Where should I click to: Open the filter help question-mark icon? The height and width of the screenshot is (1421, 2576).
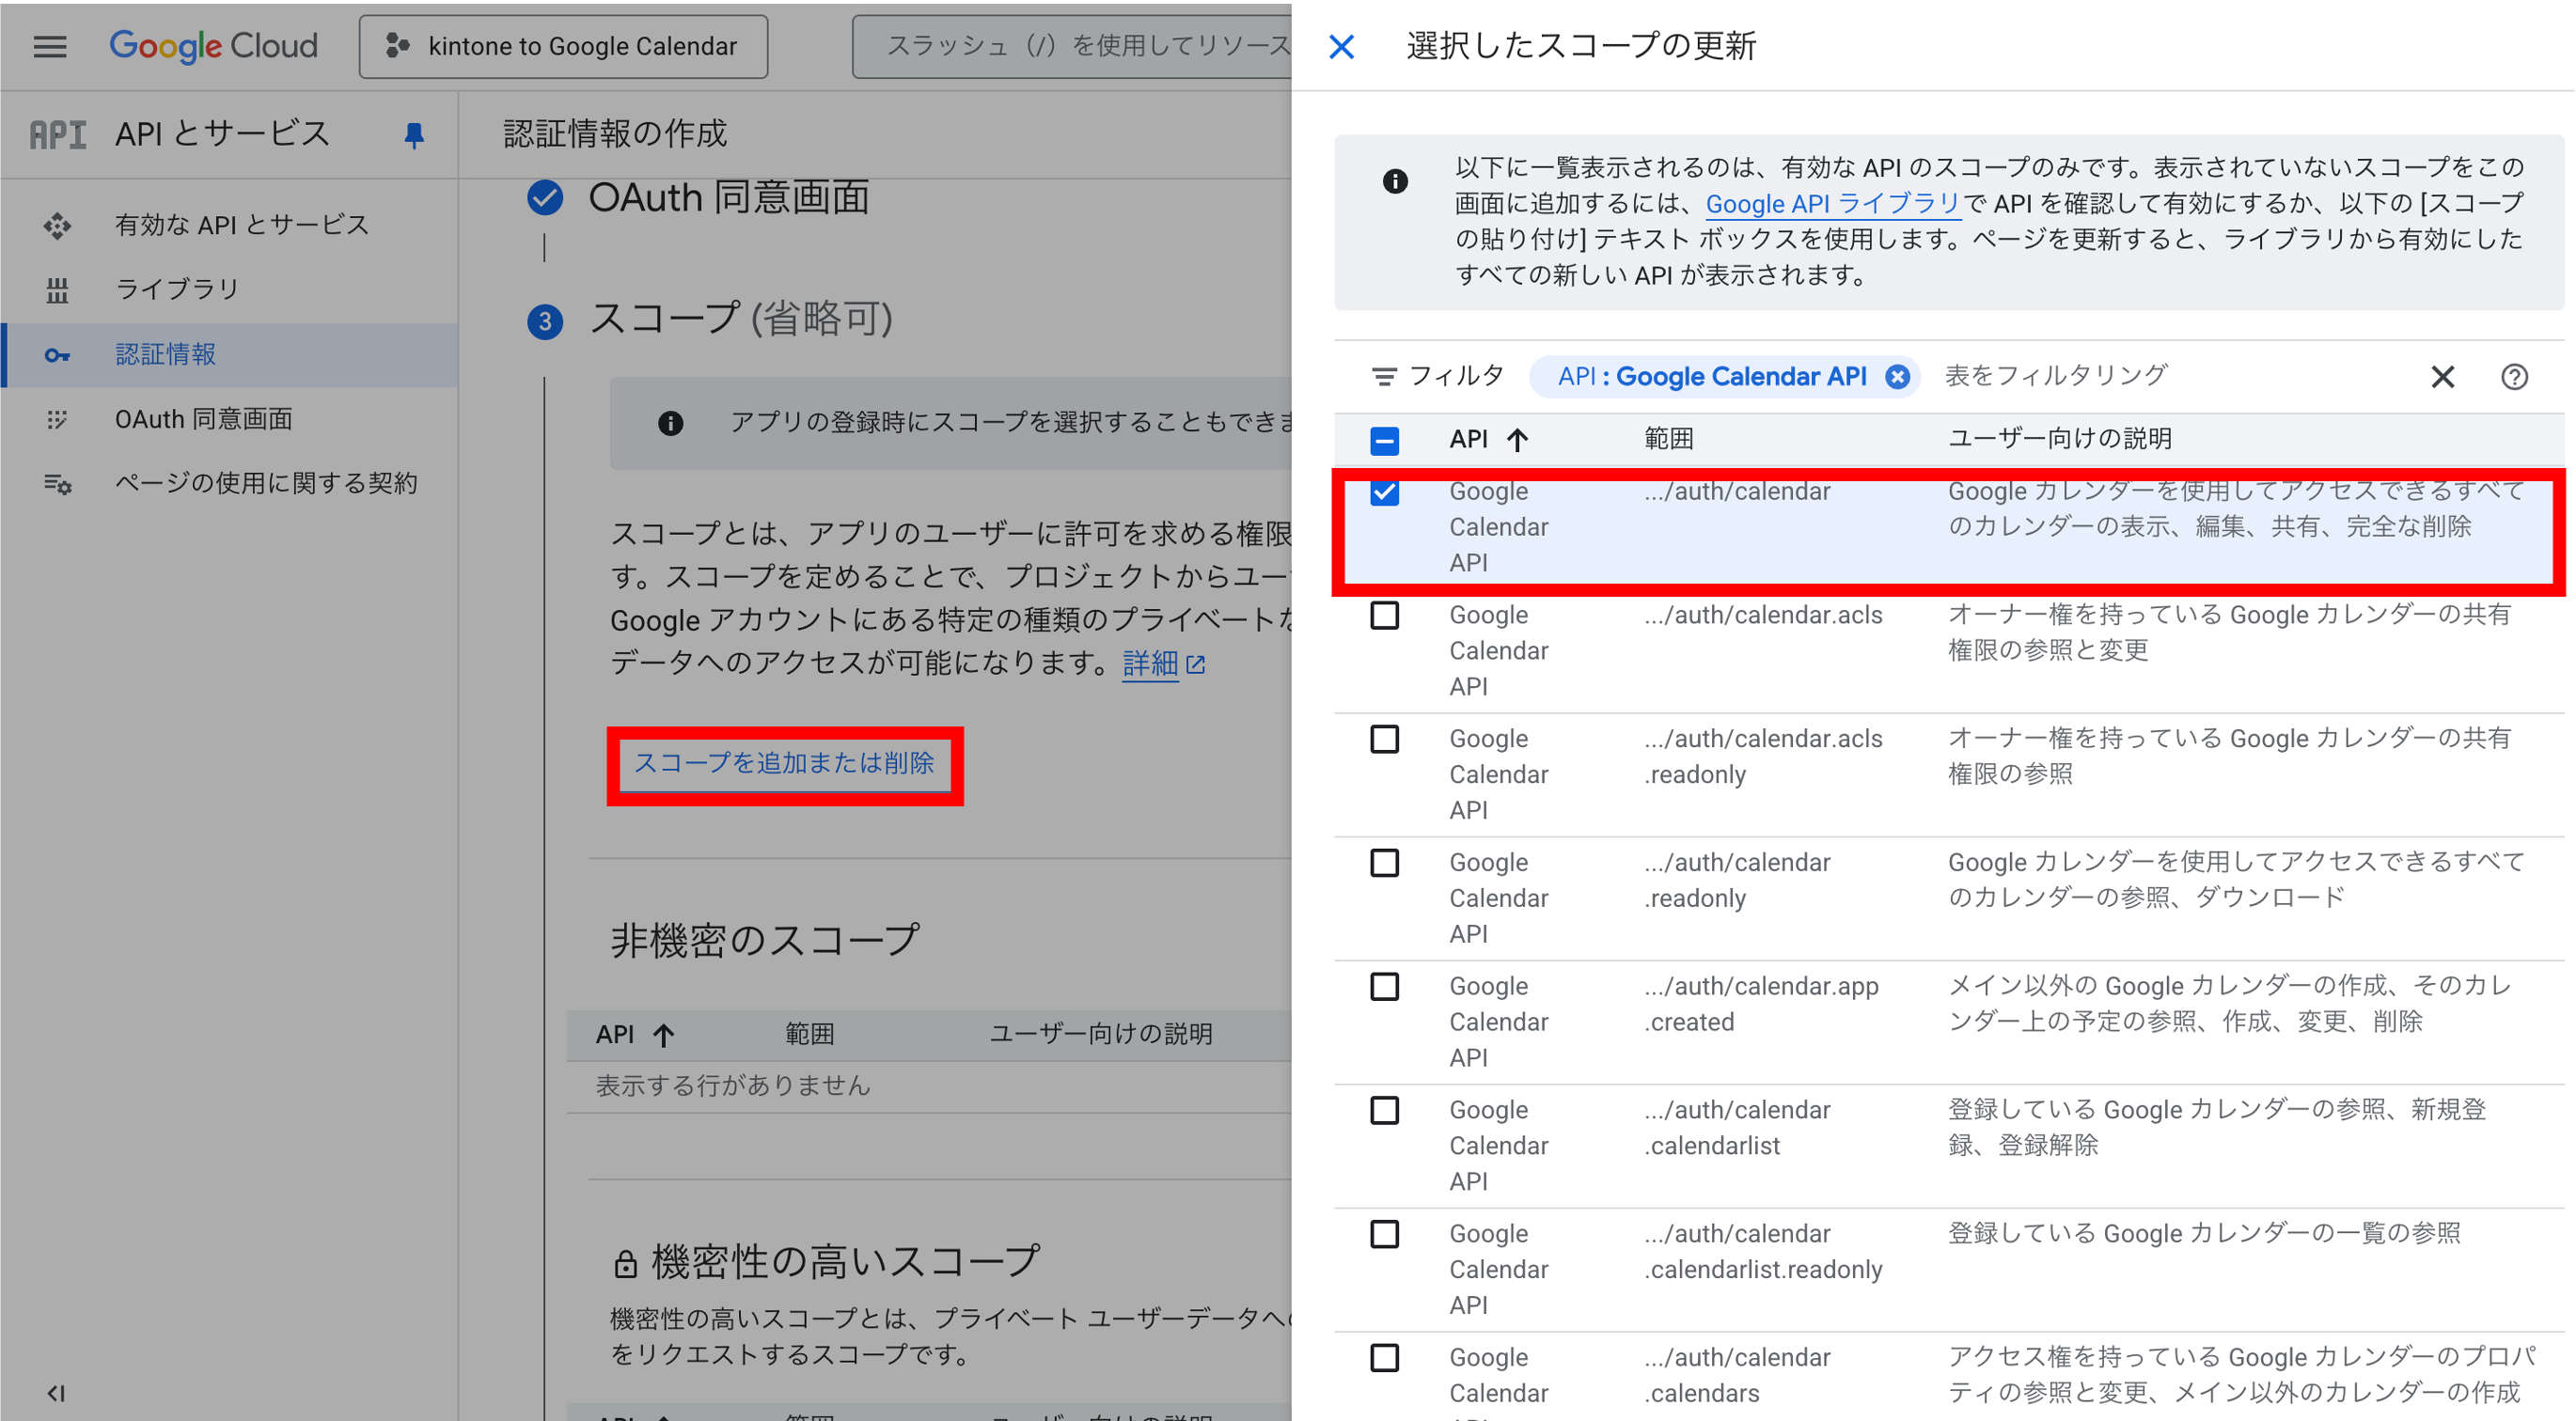coord(2514,377)
